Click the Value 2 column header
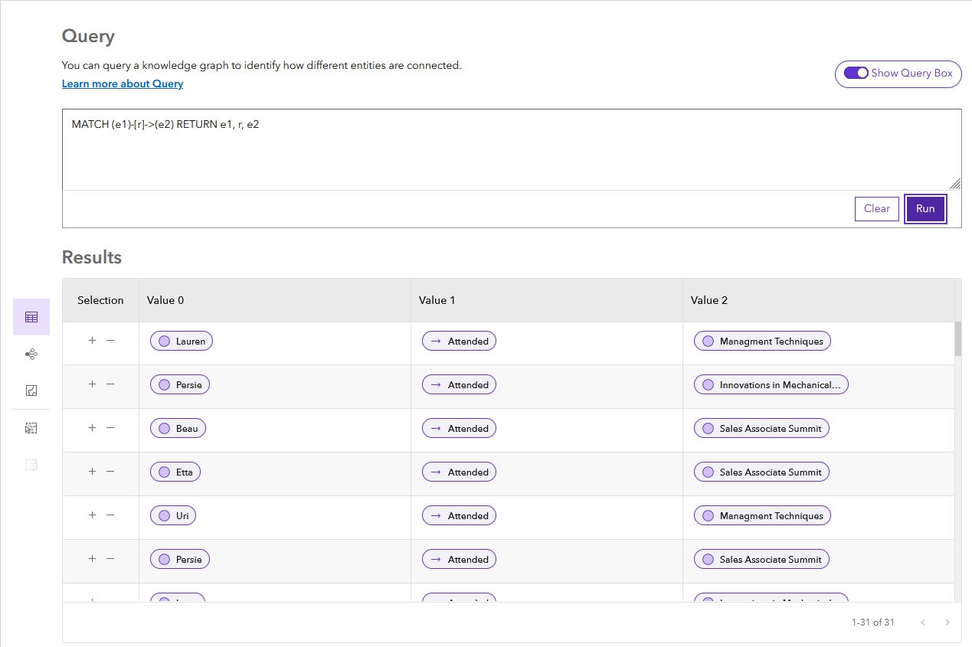Screen dimensions: 972x647 point(709,300)
